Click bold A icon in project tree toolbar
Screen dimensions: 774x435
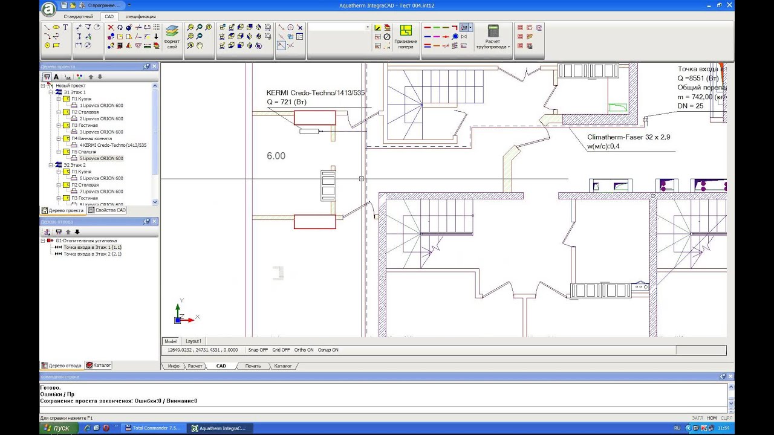coord(56,77)
